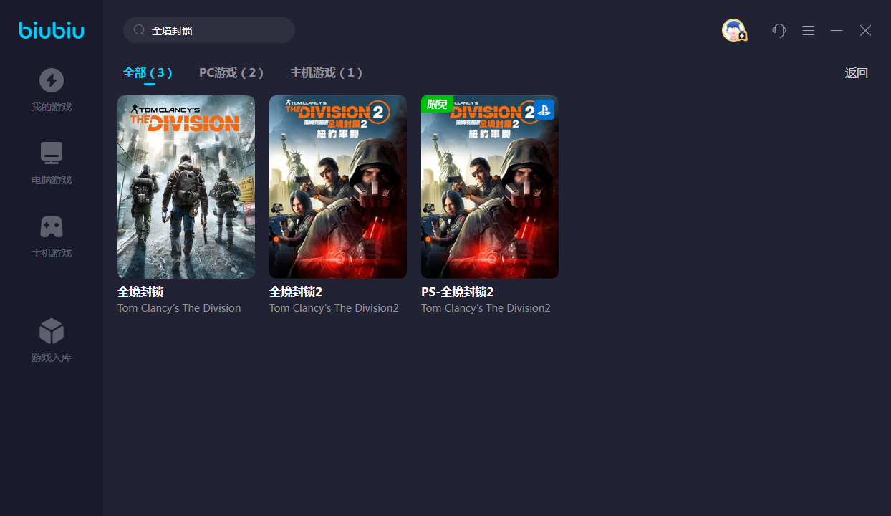This screenshot has width=891, height=516.
Task: Open the user avatar profile
Action: coord(733,30)
